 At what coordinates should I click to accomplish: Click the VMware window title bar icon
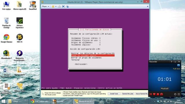pyautogui.click(x=42, y=2)
